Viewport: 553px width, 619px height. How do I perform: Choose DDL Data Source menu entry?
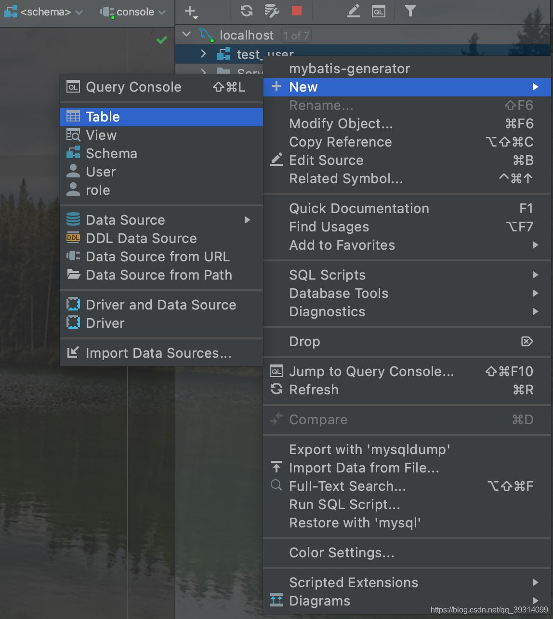(x=141, y=238)
